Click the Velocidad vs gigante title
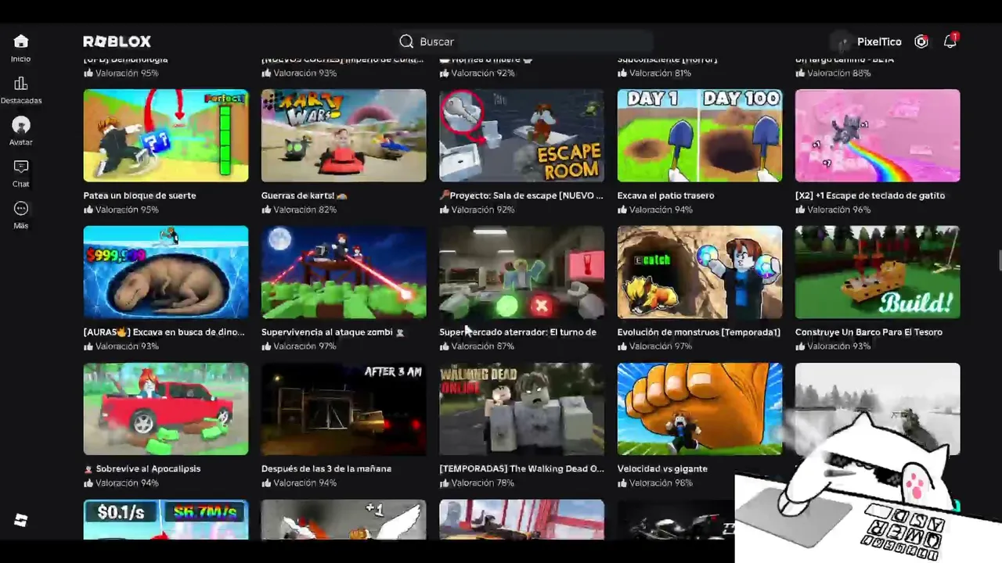 pyautogui.click(x=662, y=469)
